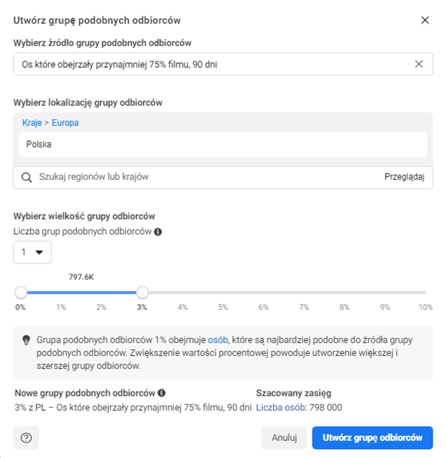Click Utwórz grupę odbiorców button
This screenshot has width=446, height=458.
point(373,438)
